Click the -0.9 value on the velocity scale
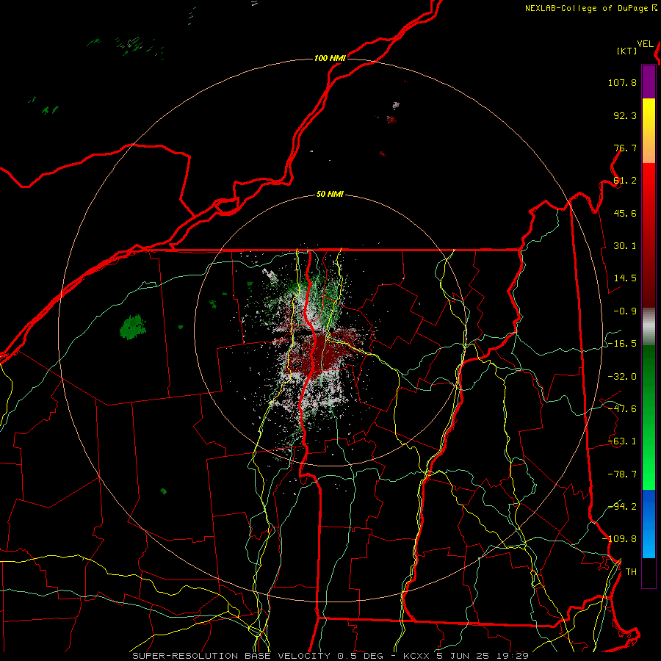The image size is (661, 661). click(625, 311)
